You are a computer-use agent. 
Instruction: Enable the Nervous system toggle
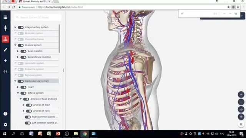point(20,75)
